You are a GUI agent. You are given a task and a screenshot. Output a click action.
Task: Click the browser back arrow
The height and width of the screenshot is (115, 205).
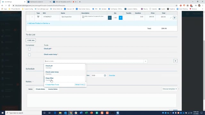(2, 5)
